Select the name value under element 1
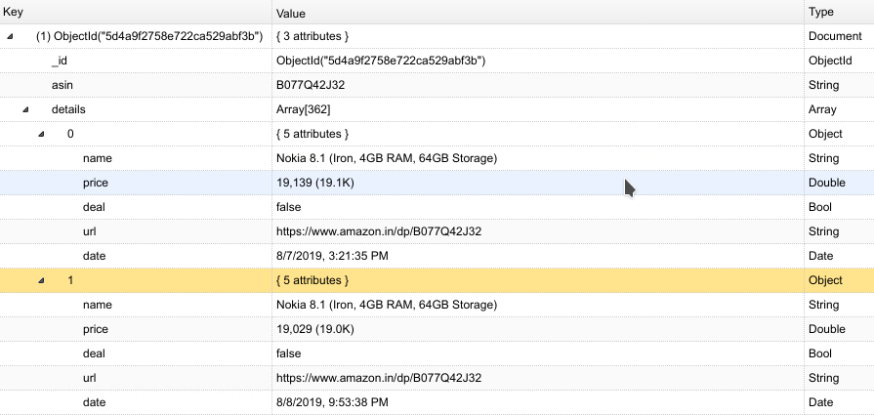The image size is (874, 415). point(387,306)
